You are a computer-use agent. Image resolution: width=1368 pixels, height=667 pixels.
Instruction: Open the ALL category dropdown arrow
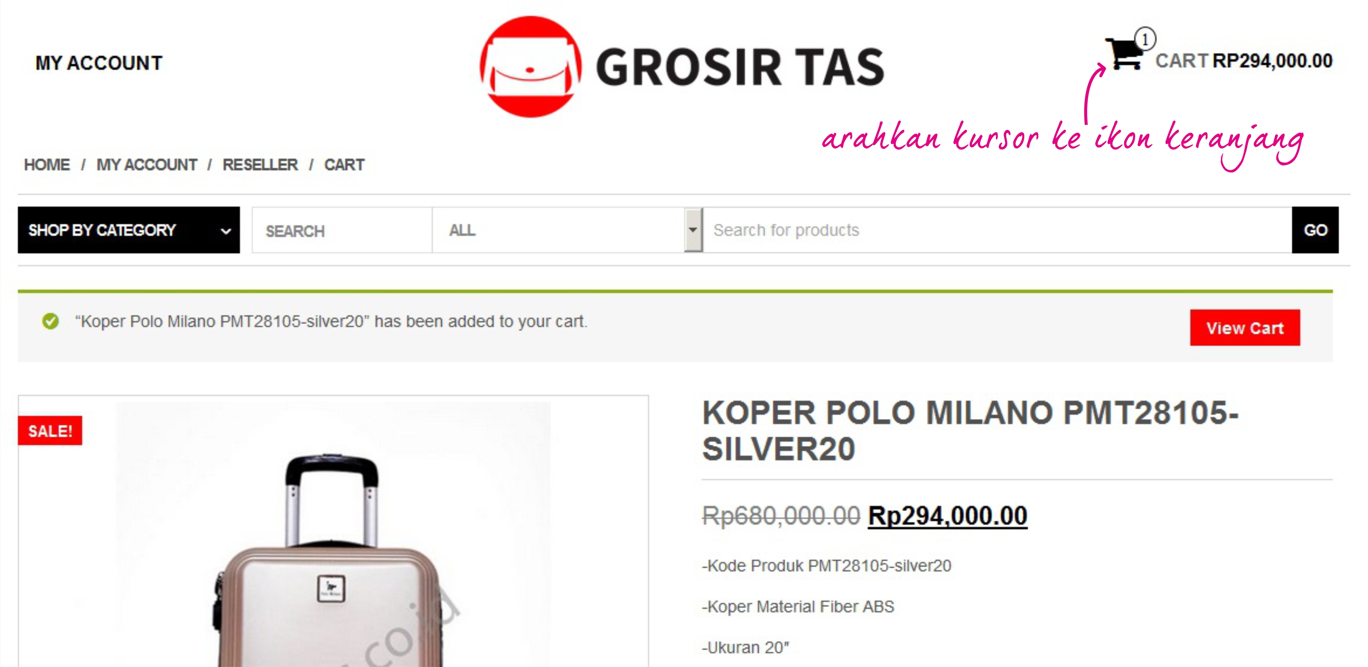coord(693,230)
